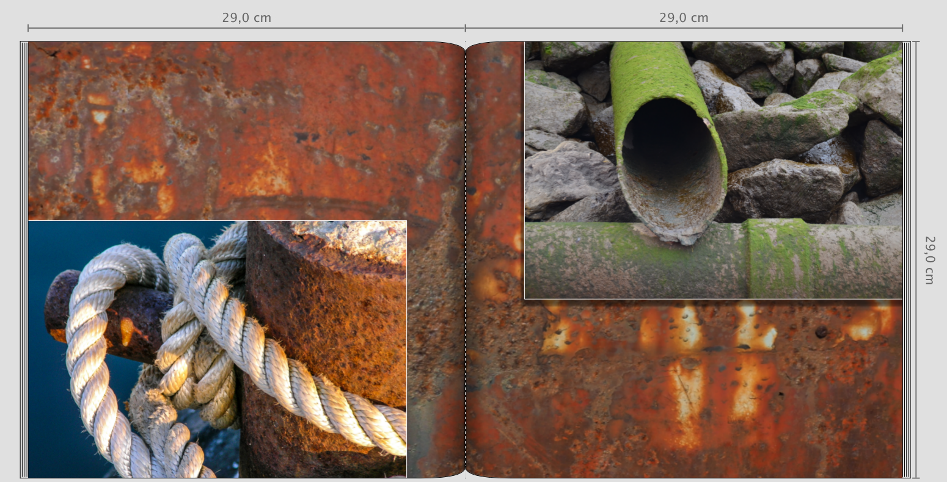The width and height of the screenshot is (947, 482).
Task: Select the rope knot photo on left page
Action: coord(217,349)
